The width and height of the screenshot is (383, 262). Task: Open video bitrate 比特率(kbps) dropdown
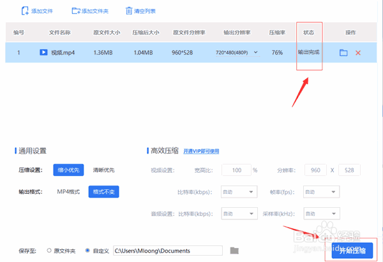click(x=239, y=192)
